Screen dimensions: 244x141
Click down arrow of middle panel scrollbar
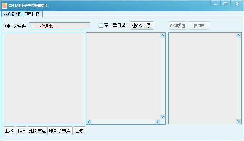tap(163, 117)
